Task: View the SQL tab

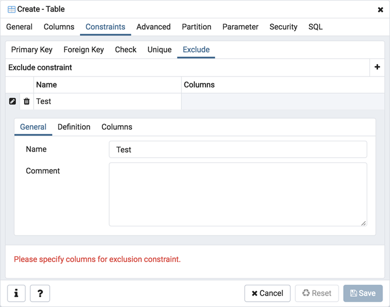Action: click(315, 27)
